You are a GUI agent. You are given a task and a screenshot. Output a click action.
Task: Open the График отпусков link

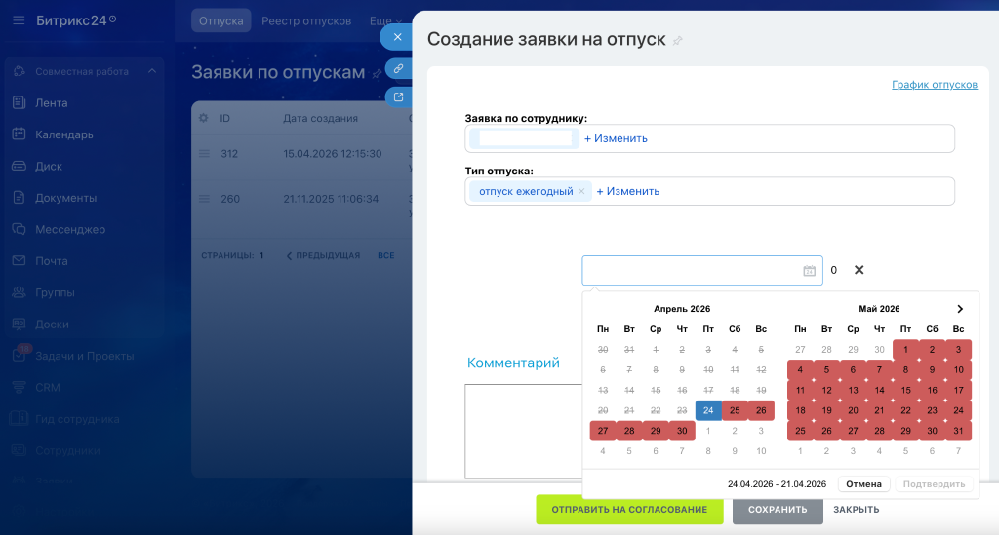click(x=934, y=85)
